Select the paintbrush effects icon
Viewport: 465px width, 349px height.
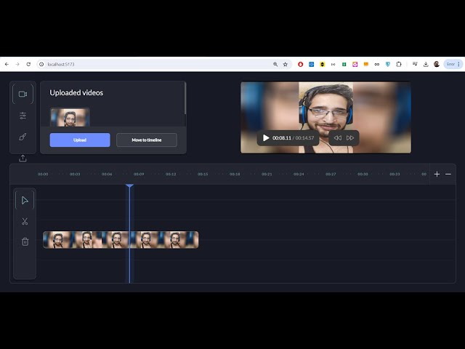pyautogui.click(x=23, y=137)
